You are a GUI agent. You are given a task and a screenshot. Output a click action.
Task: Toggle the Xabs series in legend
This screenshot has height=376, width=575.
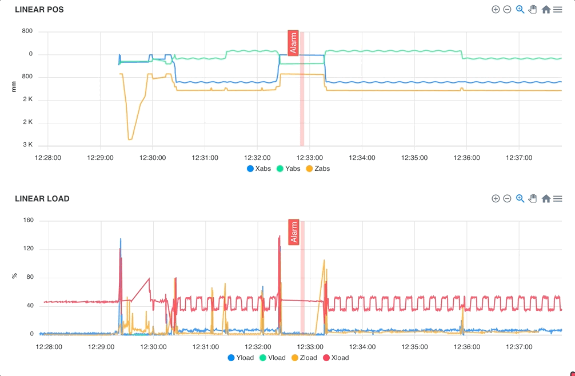coord(259,169)
